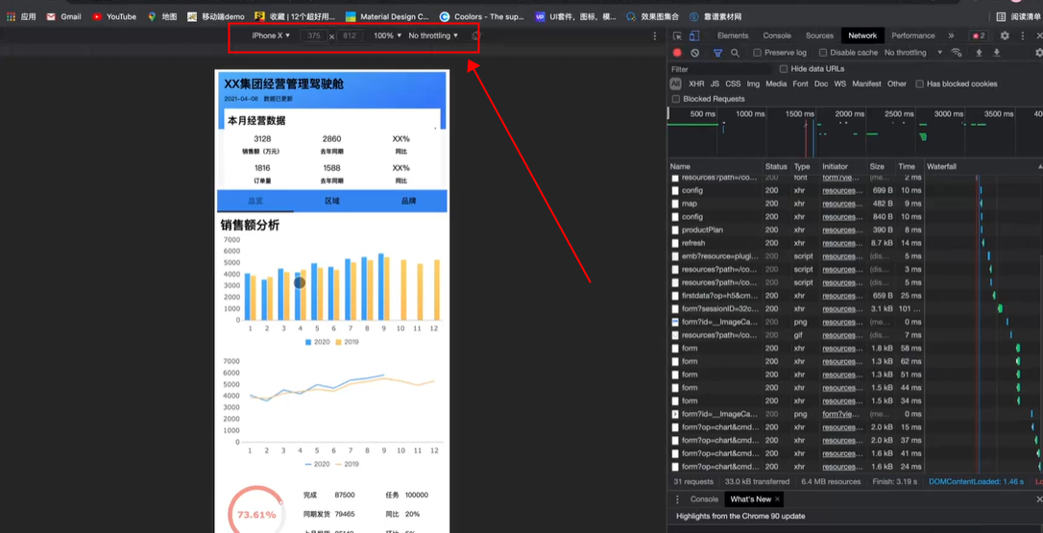1043x533 pixels.
Task: Export HAR file with download arrow
Action: click(x=997, y=53)
